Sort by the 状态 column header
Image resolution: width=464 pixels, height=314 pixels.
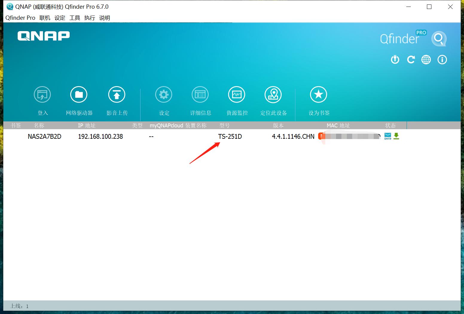point(390,126)
